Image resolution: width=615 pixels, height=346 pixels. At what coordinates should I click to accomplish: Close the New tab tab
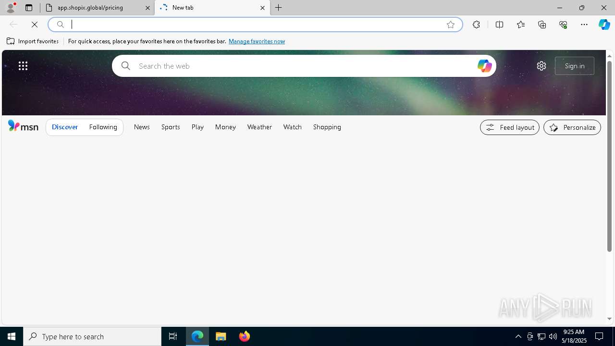coord(262,8)
